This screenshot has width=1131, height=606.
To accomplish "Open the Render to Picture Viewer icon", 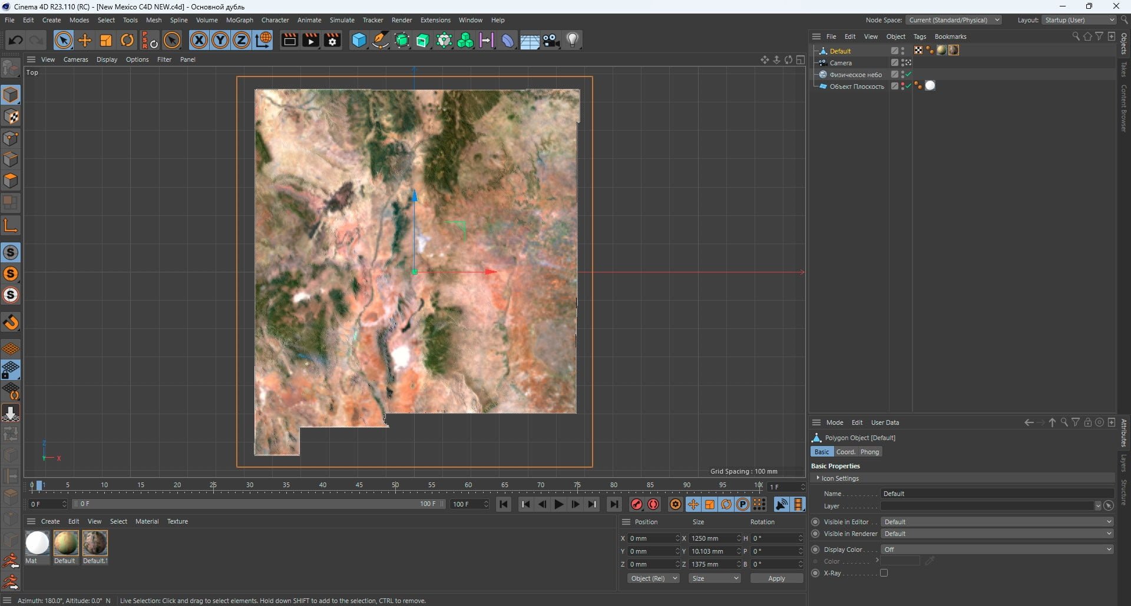I will (310, 40).
